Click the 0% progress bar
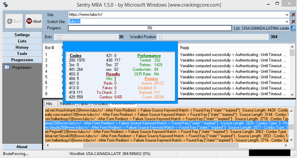Viewport: 297px width, 158px height. pyautogui.click(x=150, y=28)
